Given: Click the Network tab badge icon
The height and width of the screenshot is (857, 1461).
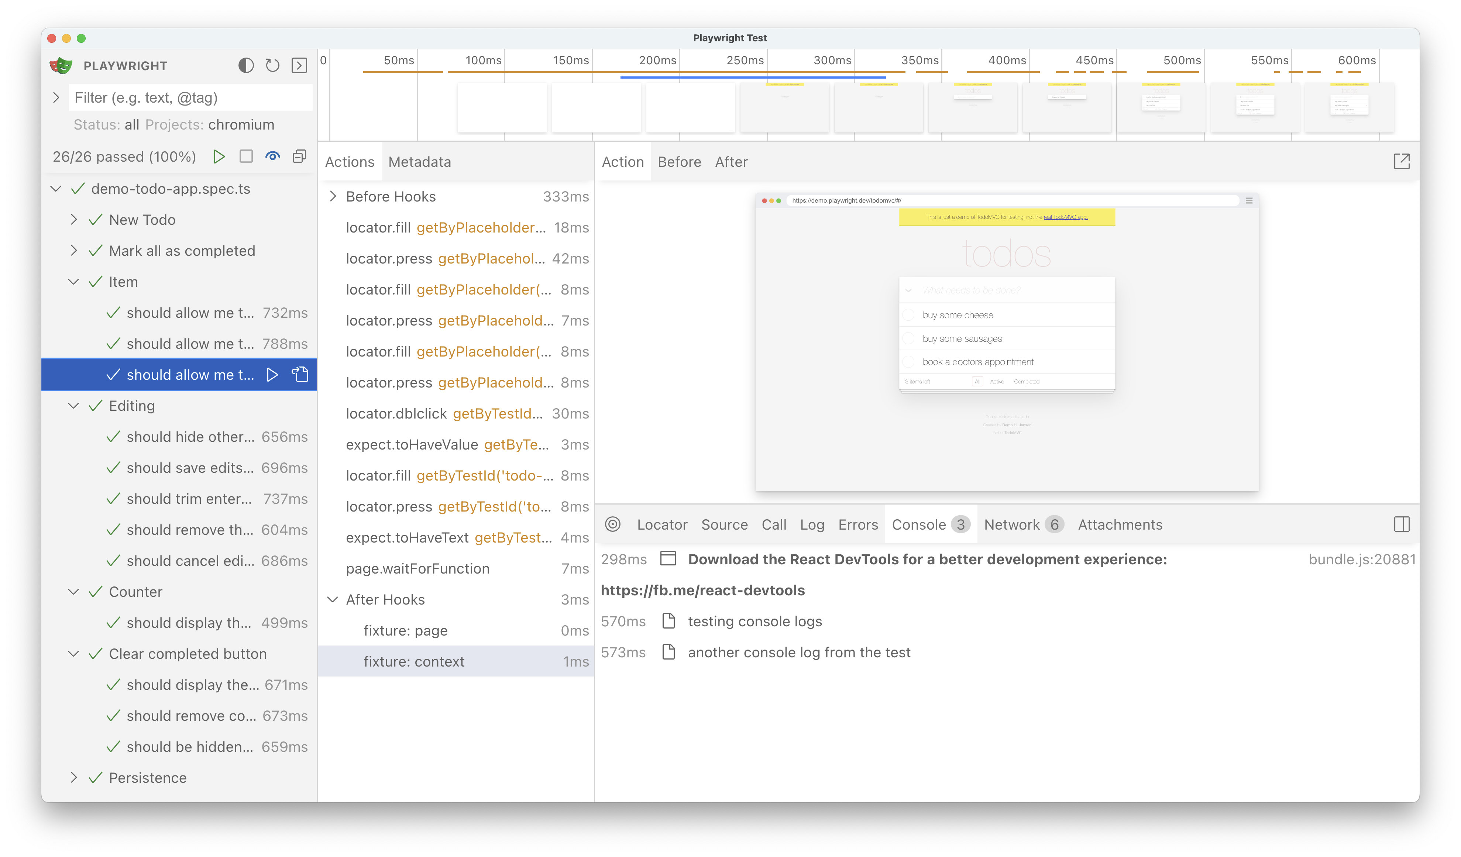Looking at the screenshot, I should click(1053, 524).
